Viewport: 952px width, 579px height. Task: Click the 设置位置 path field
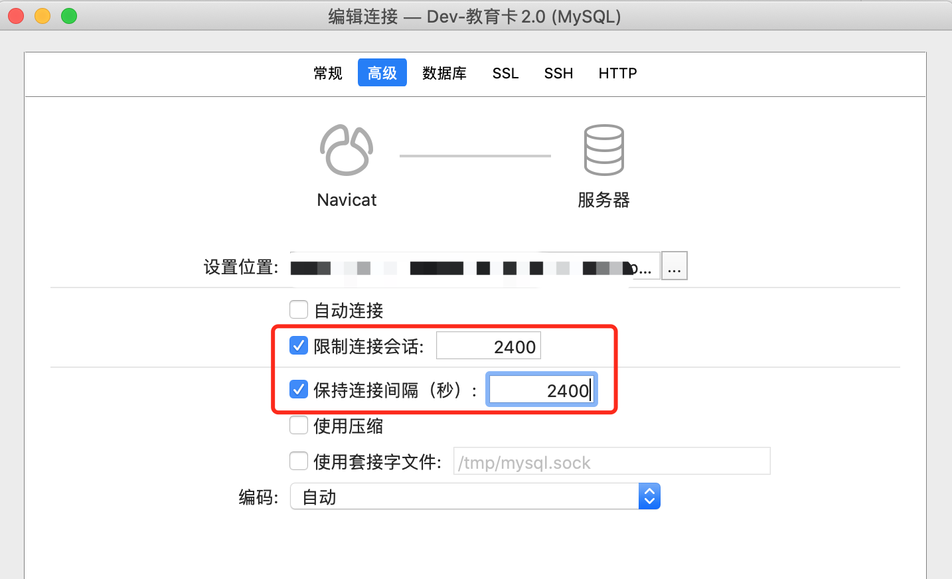475,266
